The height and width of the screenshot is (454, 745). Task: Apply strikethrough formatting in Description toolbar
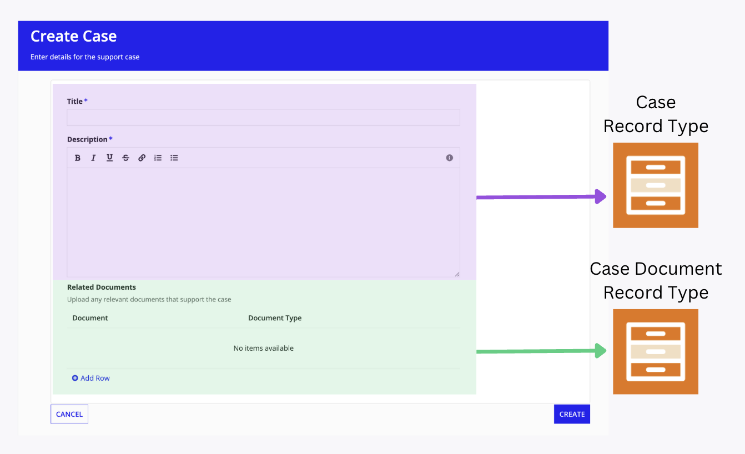126,158
